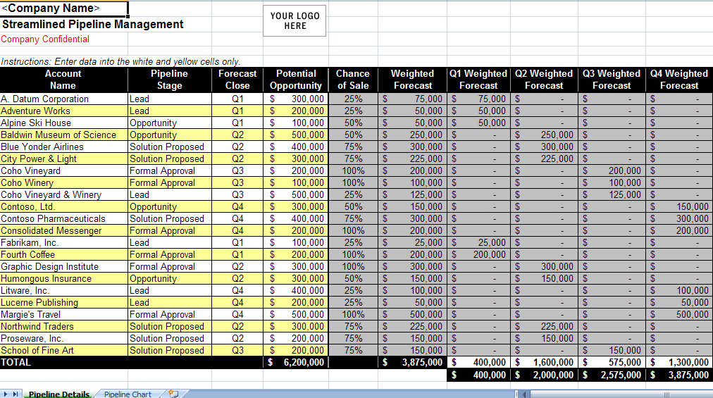
Task: Click the Pipeline Stage column header
Action: (170, 80)
